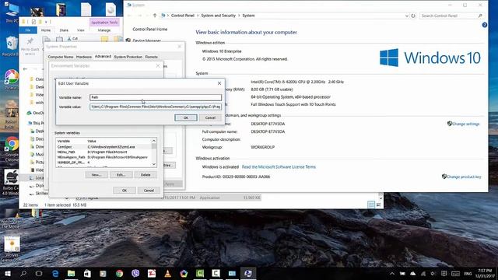Refresh the Control Panel address bar
This screenshot has width=498, height=280.
pyautogui.click(x=413, y=16)
